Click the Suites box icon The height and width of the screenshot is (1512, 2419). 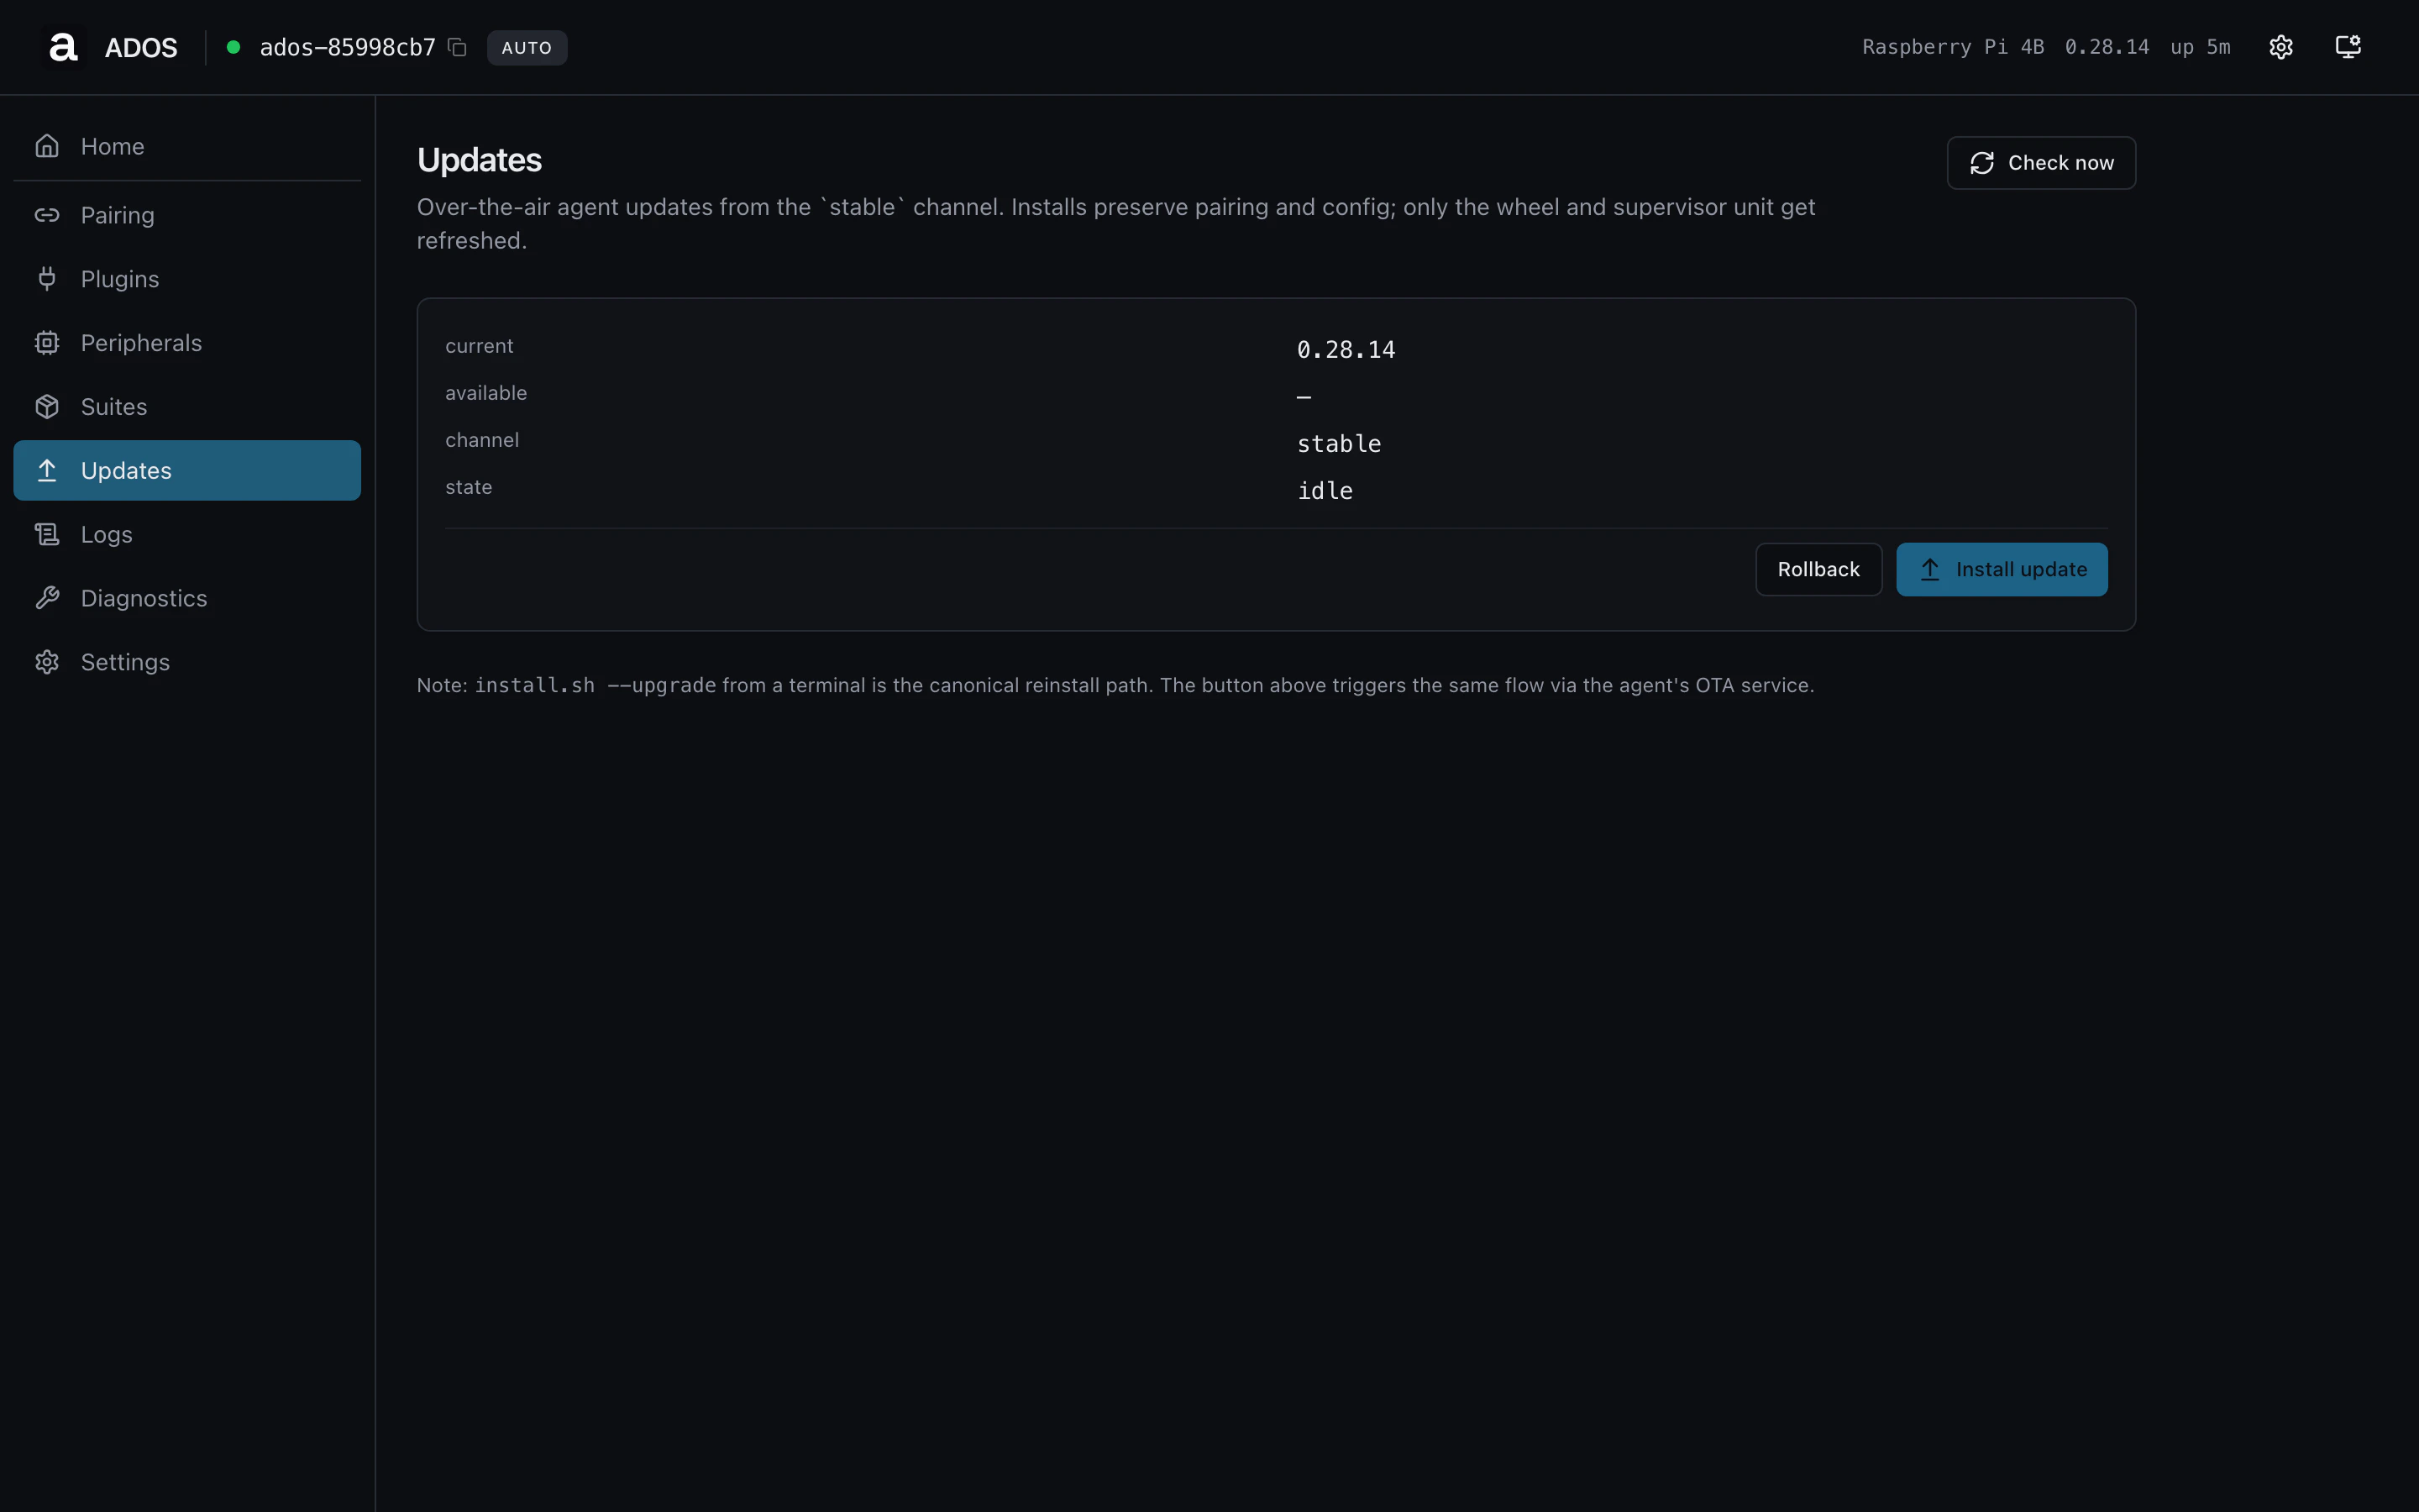pos(47,407)
